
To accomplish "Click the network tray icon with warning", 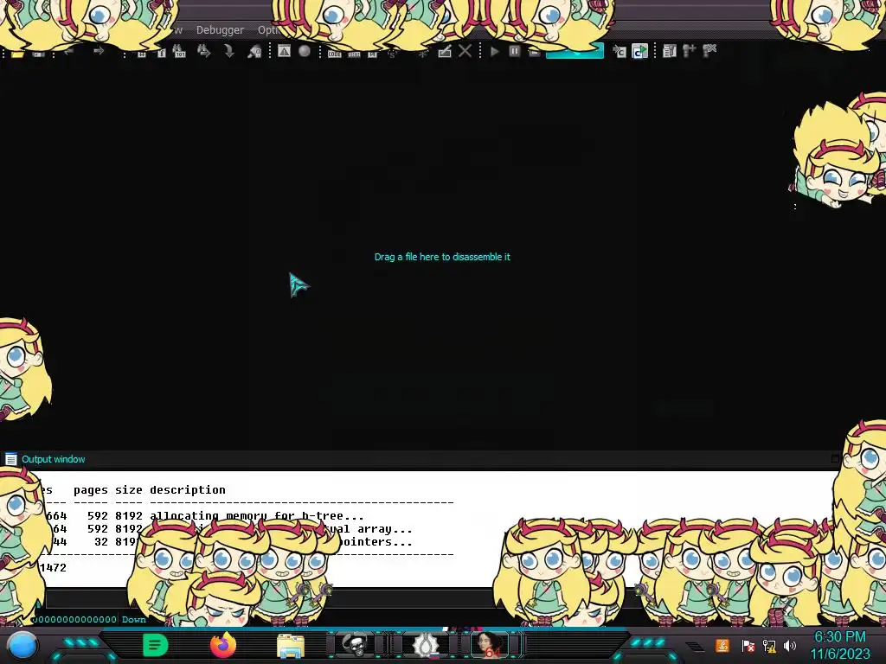I will 769,645.
